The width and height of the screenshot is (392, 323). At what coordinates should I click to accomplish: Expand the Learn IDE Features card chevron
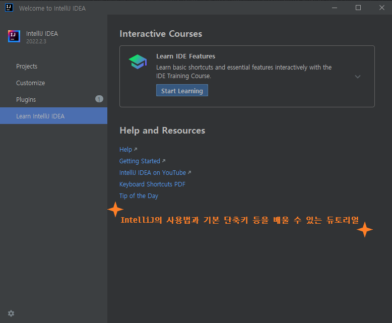358,77
